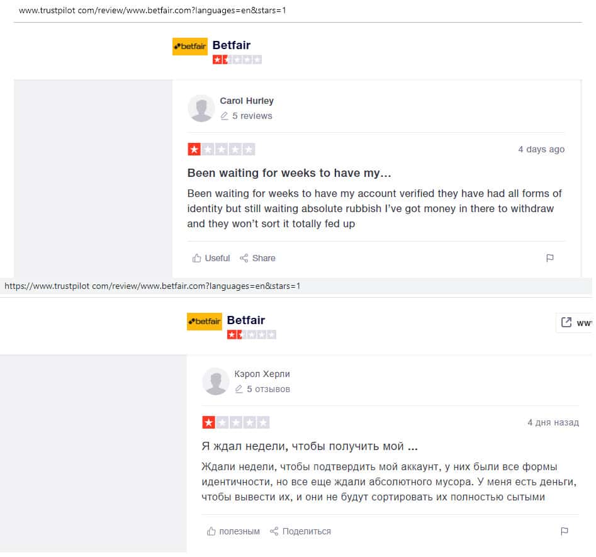Click the Share icon in English review

click(x=244, y=258)
